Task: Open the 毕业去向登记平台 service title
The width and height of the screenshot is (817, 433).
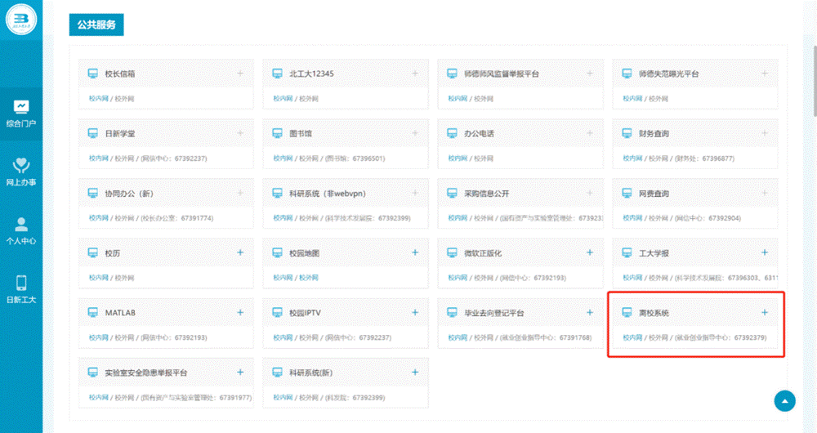Action: click(493, 313)
